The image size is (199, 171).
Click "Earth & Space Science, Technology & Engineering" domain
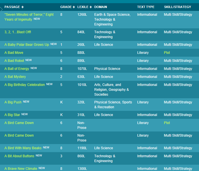[112, 19]
